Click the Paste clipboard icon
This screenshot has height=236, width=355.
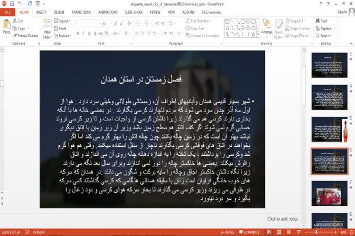point(7,24)
